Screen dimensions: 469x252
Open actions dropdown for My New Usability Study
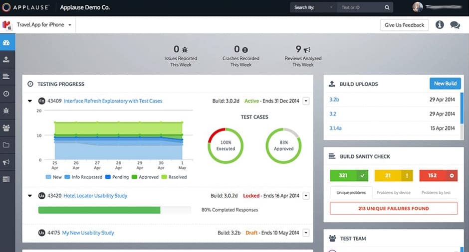tap(306, 233)
